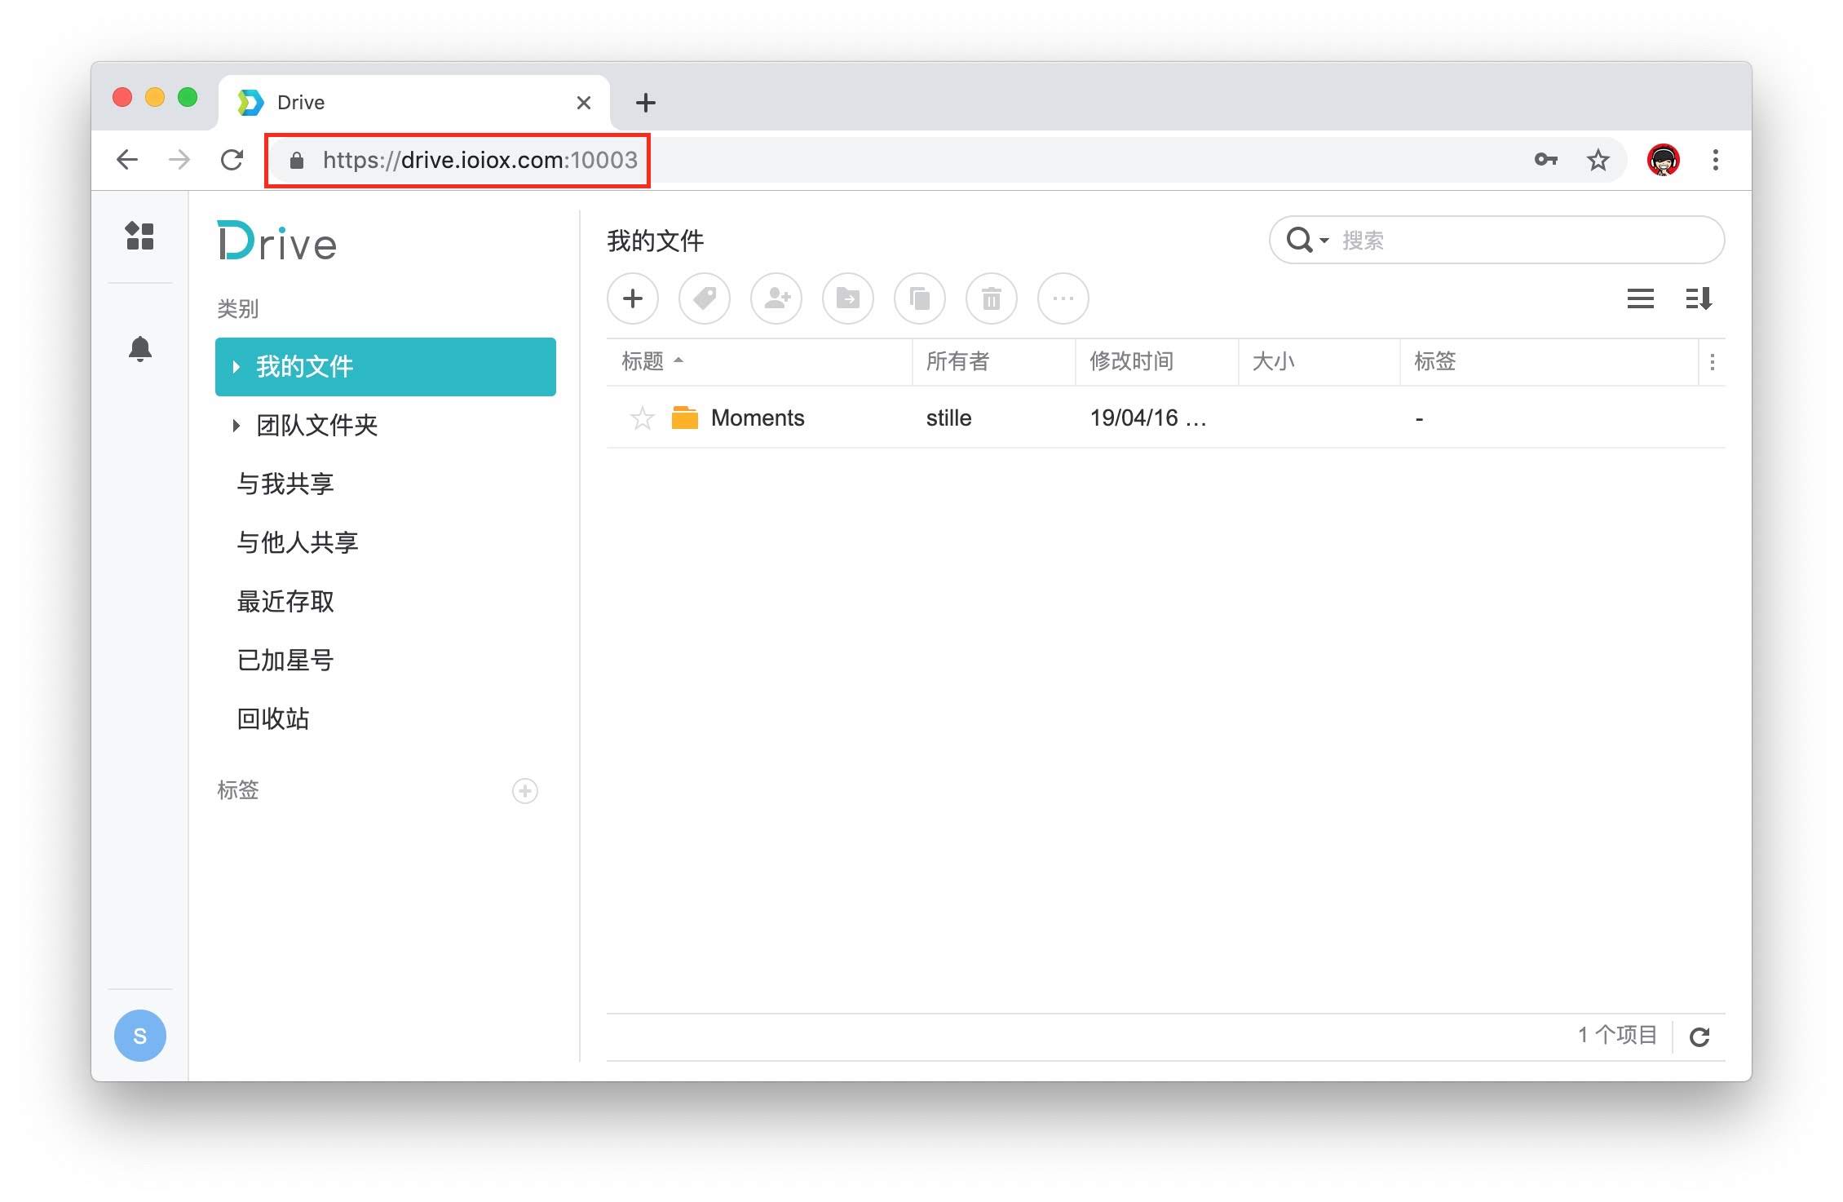Image resolution: width=1843 pixels, height=1202 pixels.
Task: Click the move to folder icon
Action: tap(848, 298)
